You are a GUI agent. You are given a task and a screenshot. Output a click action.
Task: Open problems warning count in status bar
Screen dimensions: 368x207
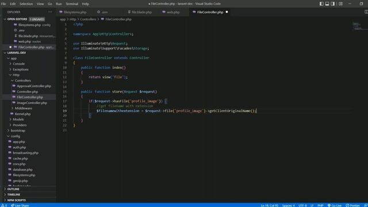(4, 205)
